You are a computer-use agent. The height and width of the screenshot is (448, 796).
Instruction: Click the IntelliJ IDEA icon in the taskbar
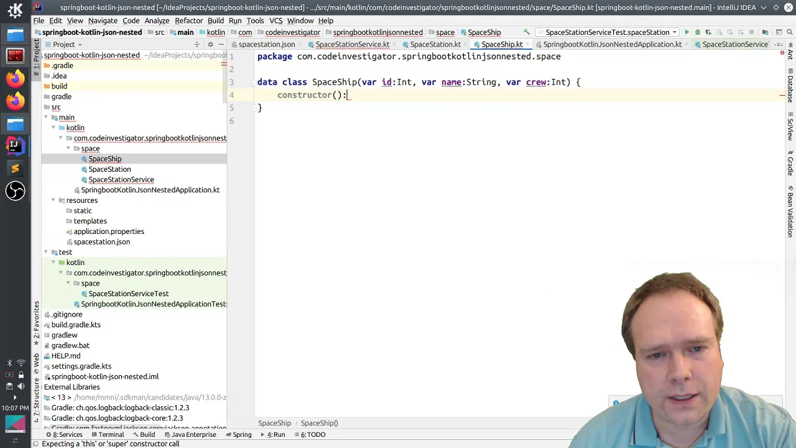tap(15, 146)
